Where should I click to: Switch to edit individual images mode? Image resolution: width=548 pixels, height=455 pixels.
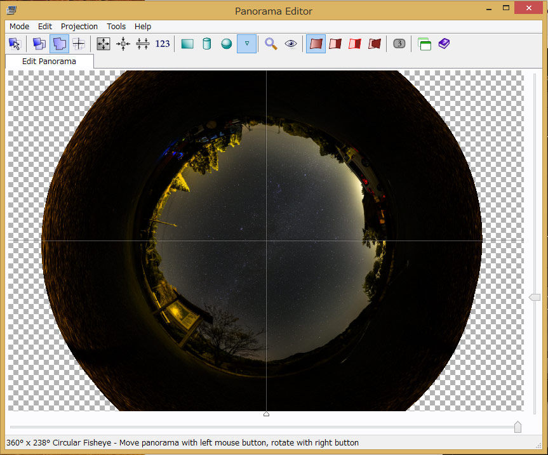39,44
